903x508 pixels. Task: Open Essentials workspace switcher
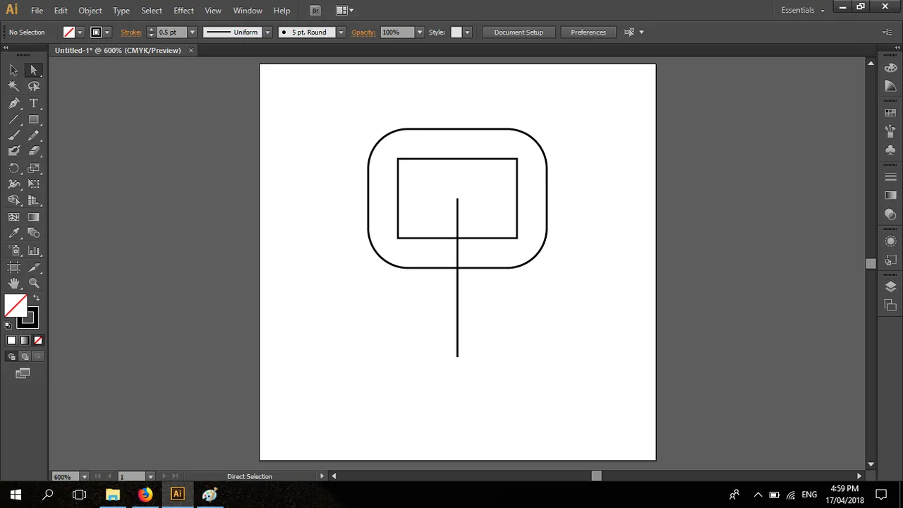pyautogui.click(x=802, y=10)
